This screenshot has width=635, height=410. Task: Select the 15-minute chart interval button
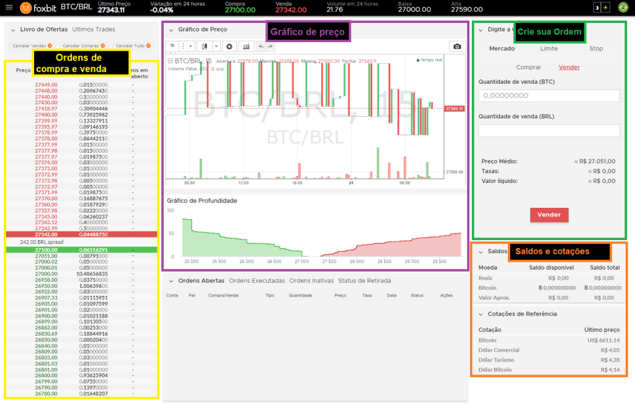172,46
